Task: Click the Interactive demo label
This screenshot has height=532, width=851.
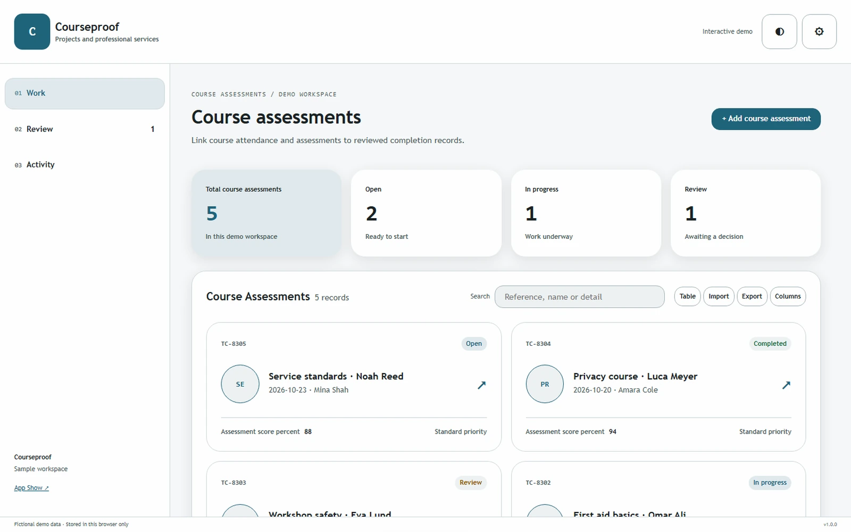Action: point(727,31)
